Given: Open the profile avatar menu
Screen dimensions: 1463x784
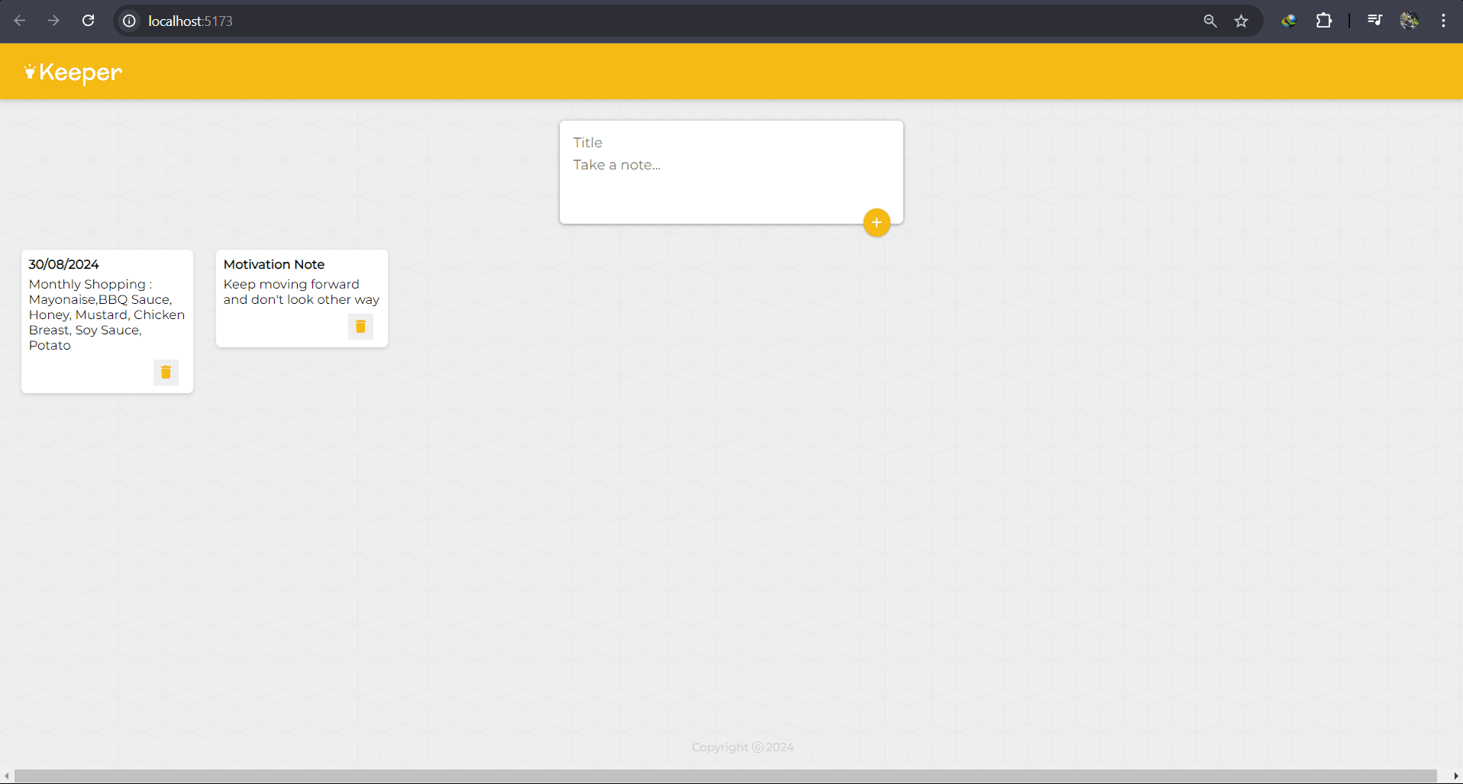Looking at the screenshot, I should (x=1409, y=21).
